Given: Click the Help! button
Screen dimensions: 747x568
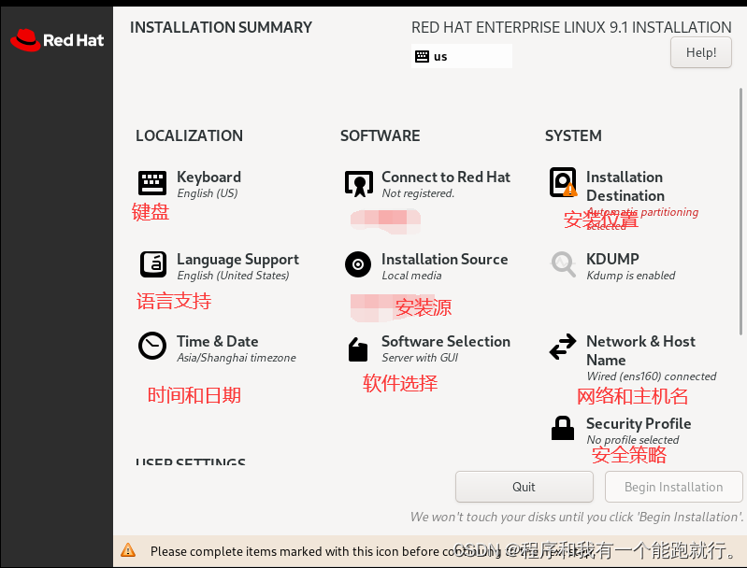Looking at the screenshot, I should pos(701,52).
